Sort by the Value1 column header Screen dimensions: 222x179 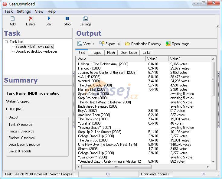(x=111, y=59)
